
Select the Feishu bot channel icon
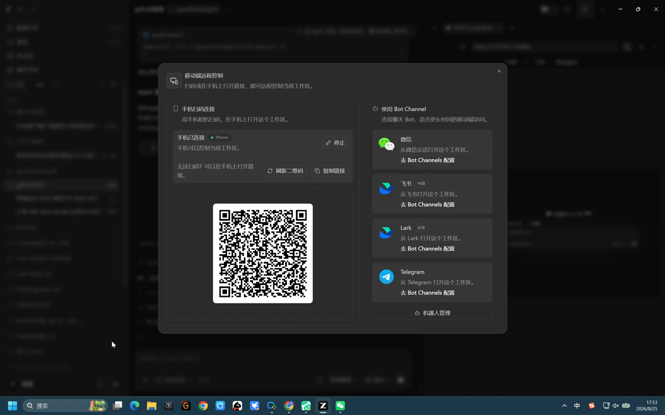(x=387, y=188)
